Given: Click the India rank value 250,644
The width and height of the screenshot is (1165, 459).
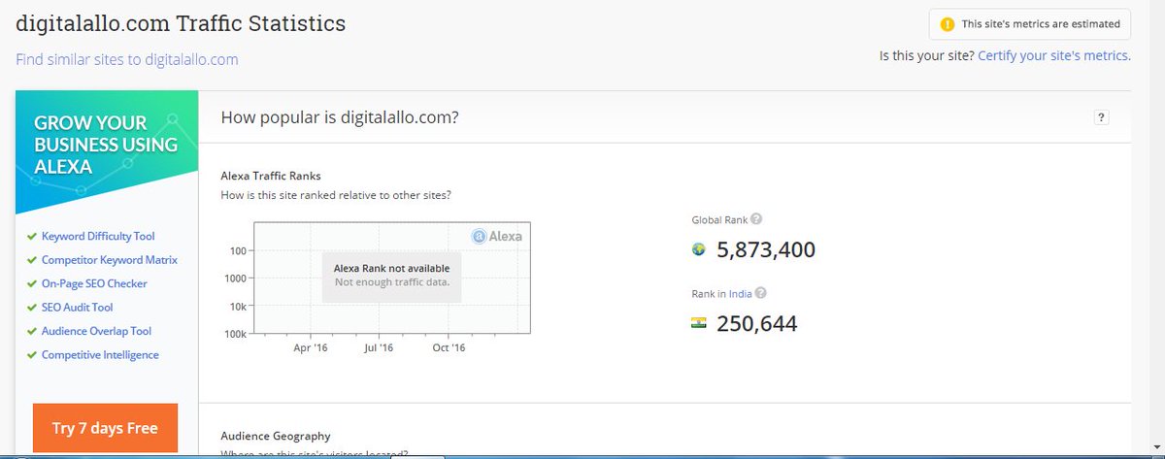Looking at the screenshot, I should 757,323.
